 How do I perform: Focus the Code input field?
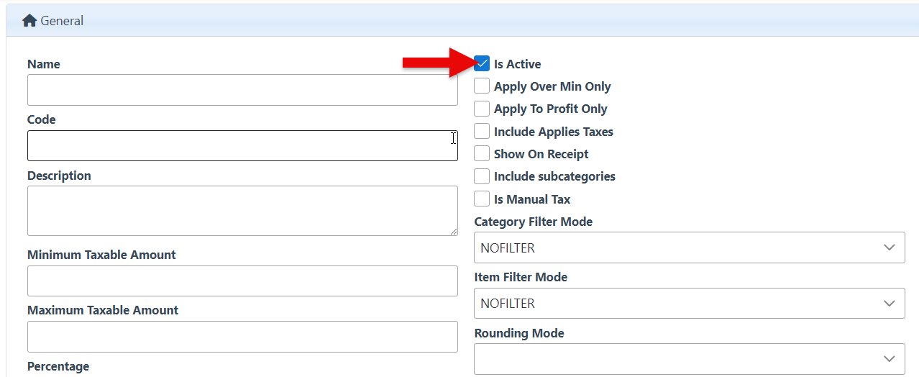[x=242, y=145]
